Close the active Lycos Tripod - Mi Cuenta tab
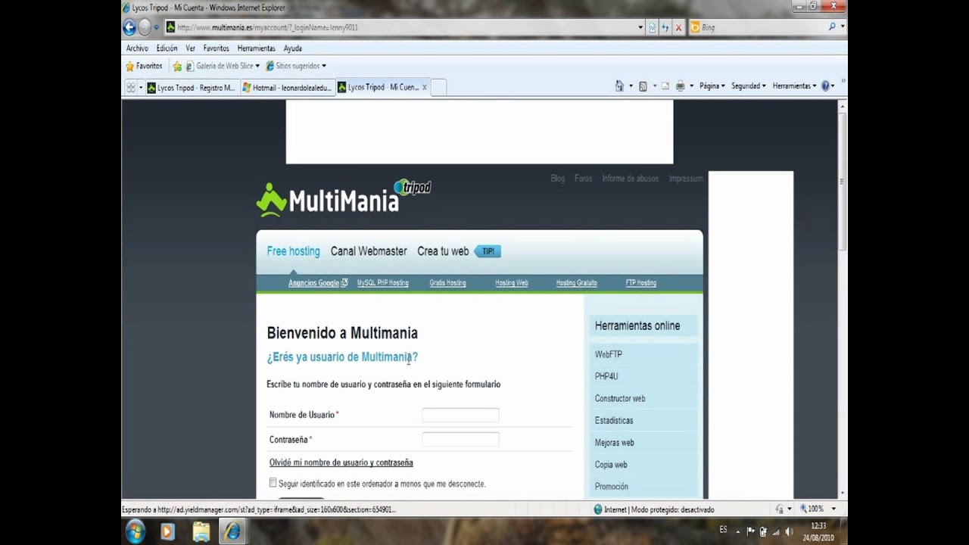Viewport: 969px width, 545px height. pos(425,87)
